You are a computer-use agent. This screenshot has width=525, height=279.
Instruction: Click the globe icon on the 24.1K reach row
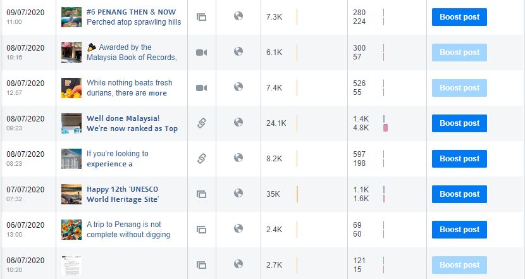click(x=238, y=122)
